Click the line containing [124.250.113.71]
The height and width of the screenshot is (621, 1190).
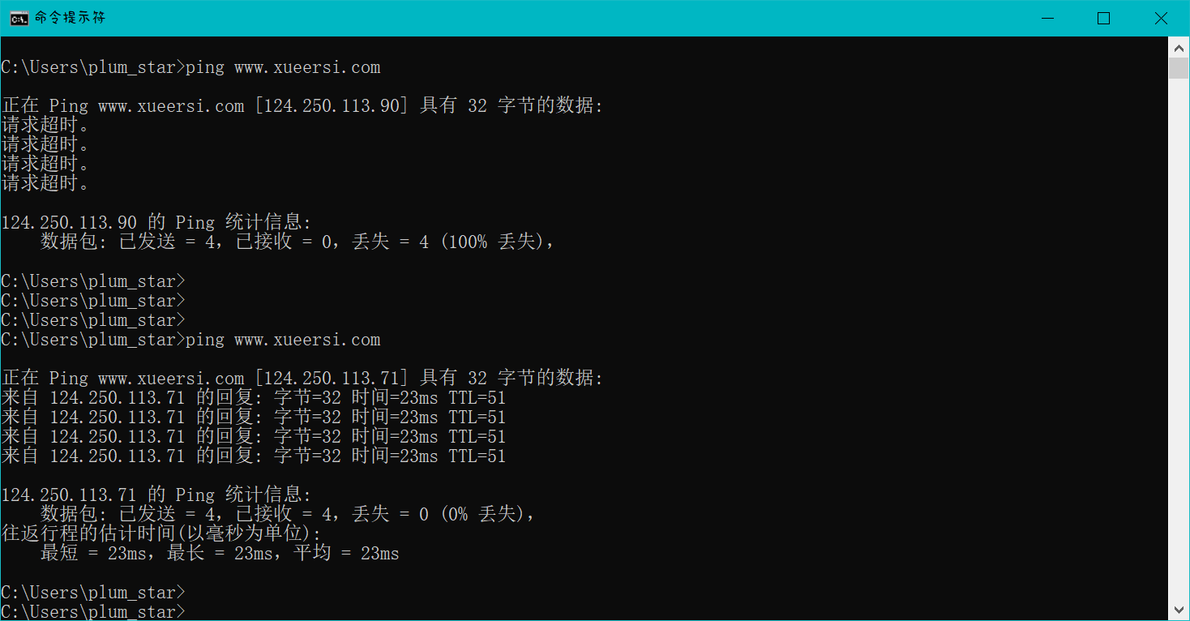302,379
